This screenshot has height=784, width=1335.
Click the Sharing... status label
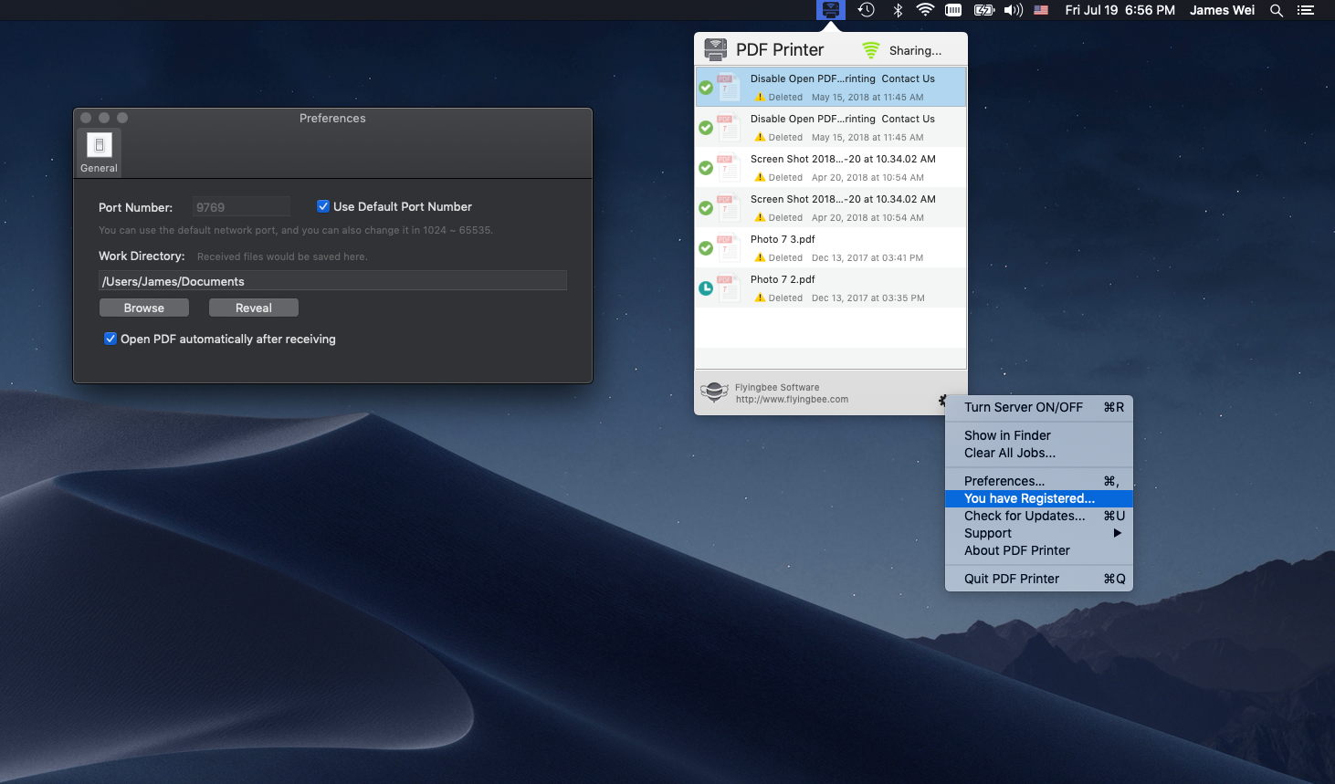coord(915,50)
